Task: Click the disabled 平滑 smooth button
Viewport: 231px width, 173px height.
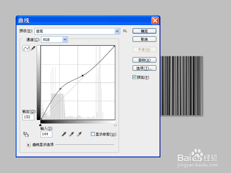Action: [144, 50]
